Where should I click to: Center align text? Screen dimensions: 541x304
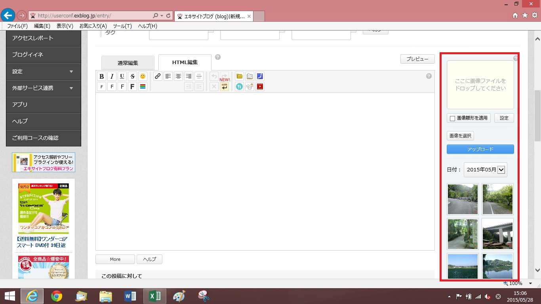[179, 76]
